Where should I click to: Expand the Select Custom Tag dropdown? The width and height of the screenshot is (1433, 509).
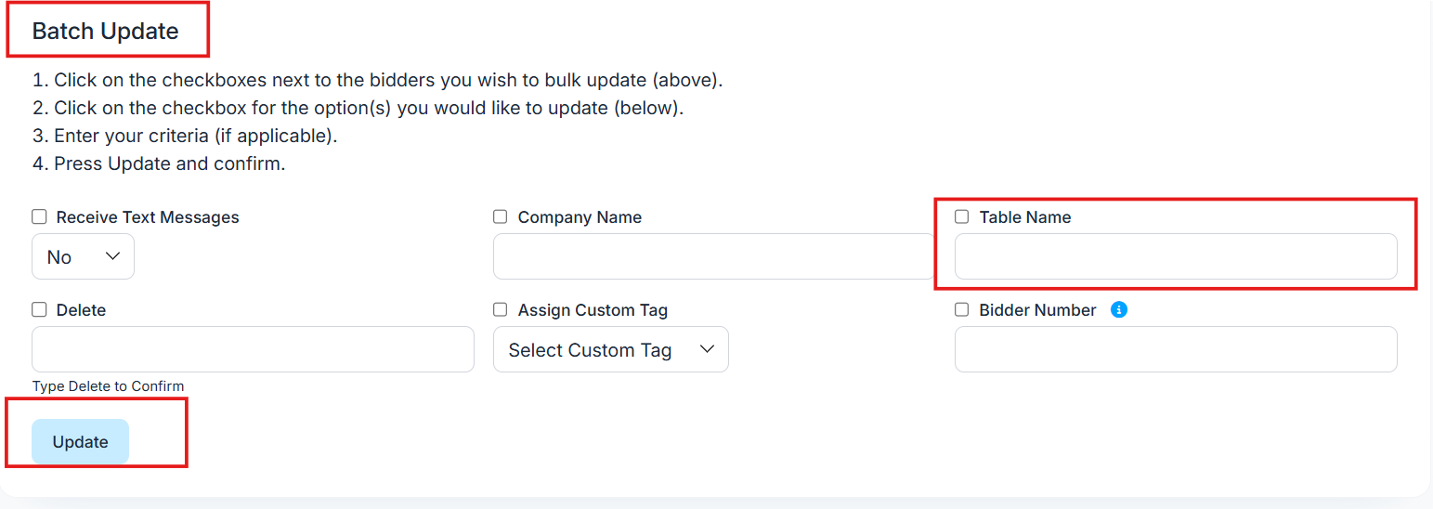(x=610, y=349)
